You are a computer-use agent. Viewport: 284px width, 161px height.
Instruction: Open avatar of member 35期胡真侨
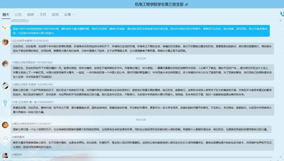click(x=5, y=138)
